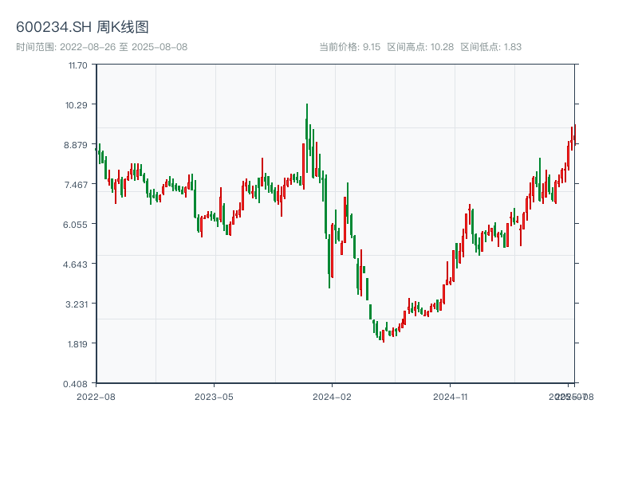
Task: Click the 当前价格 9.15 label
Action: [x=349, y=47]
